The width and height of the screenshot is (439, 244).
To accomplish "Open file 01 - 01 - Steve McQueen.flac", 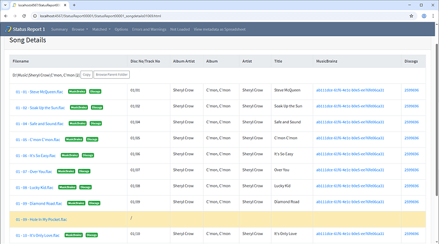I will [39, 92].
